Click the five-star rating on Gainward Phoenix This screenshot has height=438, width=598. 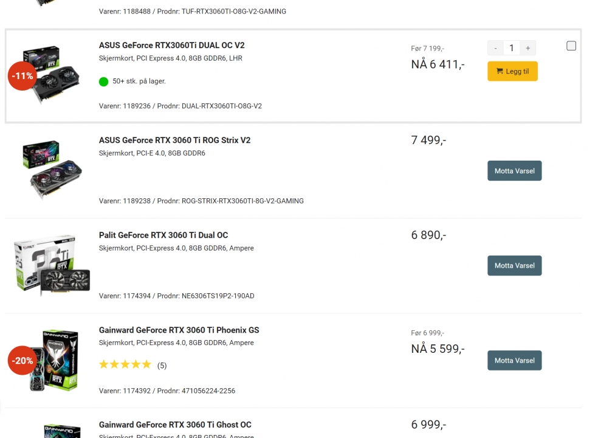click(125, 365)
